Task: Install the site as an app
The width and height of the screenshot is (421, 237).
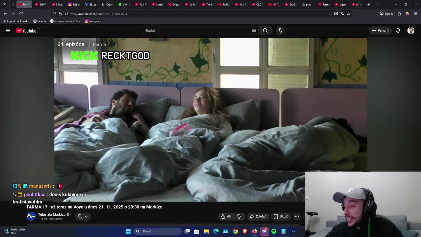Action: (x=336, y=14)
